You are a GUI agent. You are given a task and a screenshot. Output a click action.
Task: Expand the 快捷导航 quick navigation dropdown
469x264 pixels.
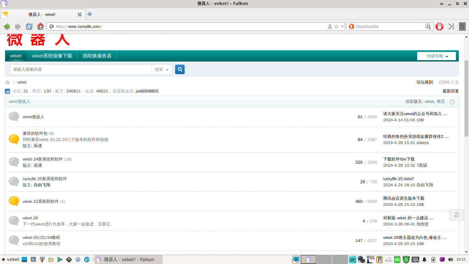click(436, 56)
